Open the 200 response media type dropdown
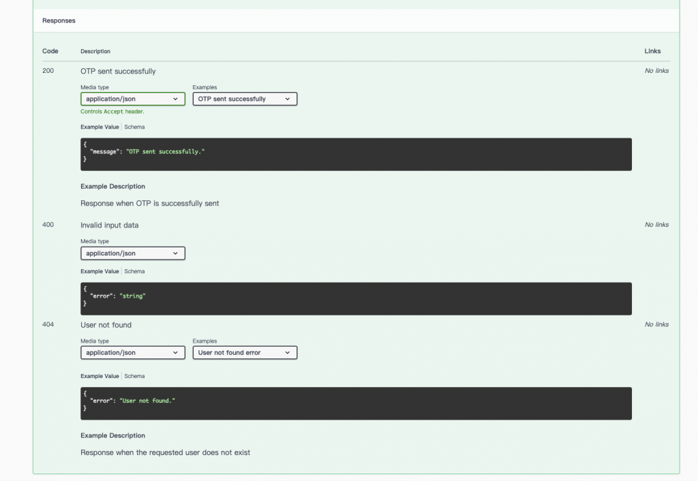698x481 pixels. coord(133,99)
